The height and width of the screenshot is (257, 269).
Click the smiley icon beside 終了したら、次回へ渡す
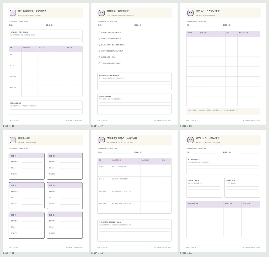click(190, 140)
